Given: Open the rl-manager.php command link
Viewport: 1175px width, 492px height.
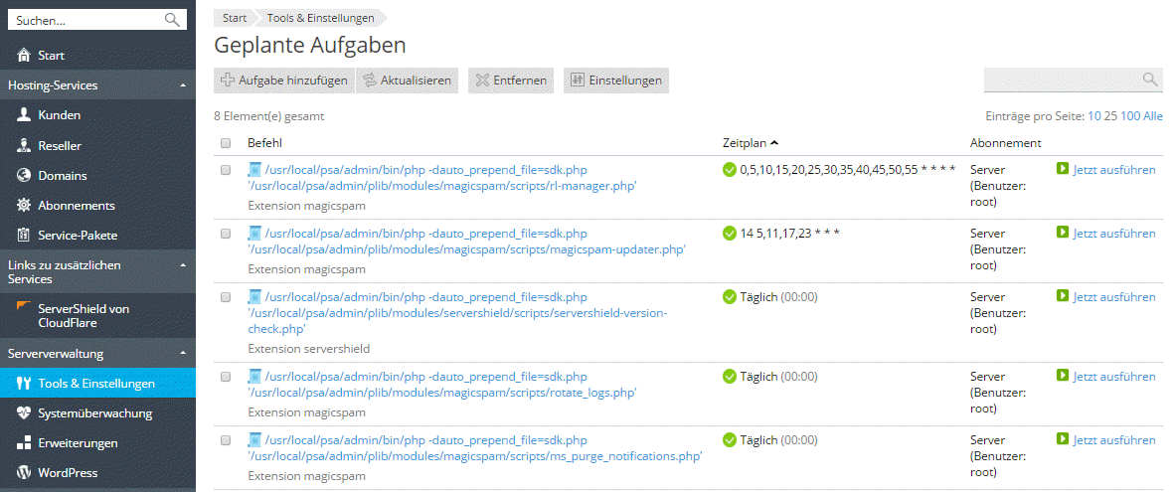Looking at the screenshot, I should (443, 178).
